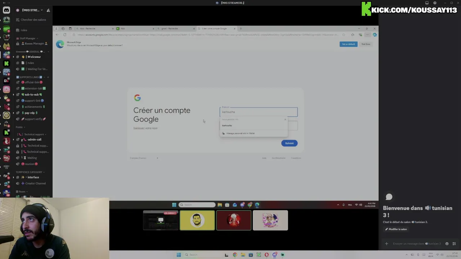Image resolution: width=461 pixels, height=259 pixels.
Task: Open Opera from the bottom taskbar
Action: coord(267,255)
